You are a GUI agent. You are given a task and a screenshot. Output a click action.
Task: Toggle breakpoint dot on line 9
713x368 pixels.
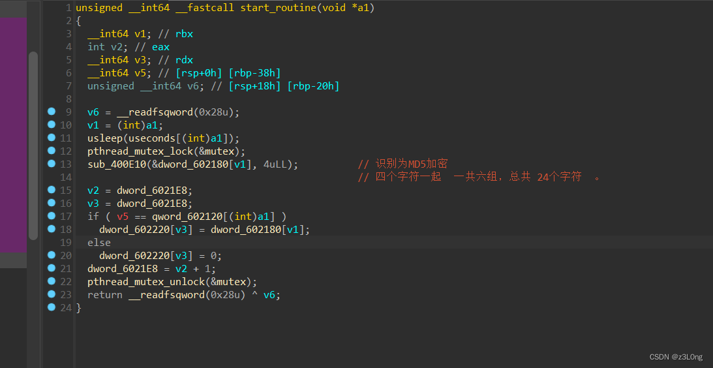click(51, 111)
